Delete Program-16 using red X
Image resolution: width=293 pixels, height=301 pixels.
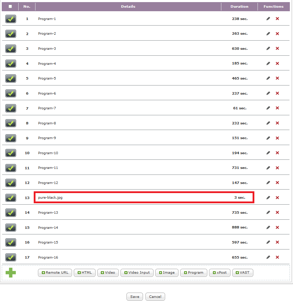pos(277,257)
